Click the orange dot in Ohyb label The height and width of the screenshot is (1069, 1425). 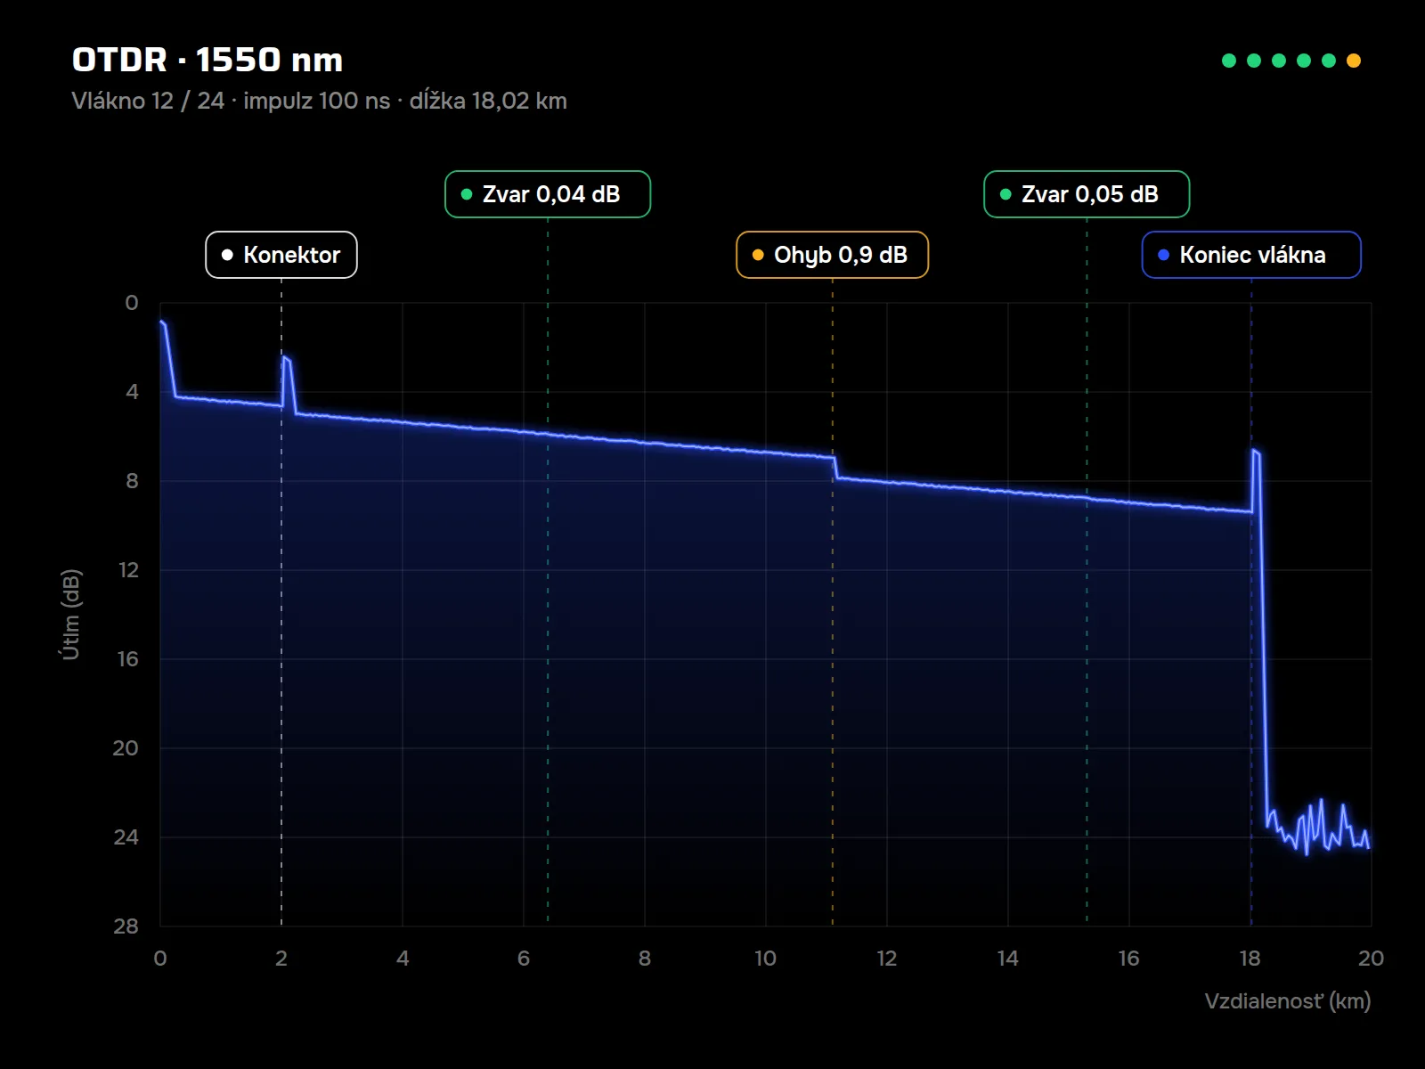pos(758,255)
